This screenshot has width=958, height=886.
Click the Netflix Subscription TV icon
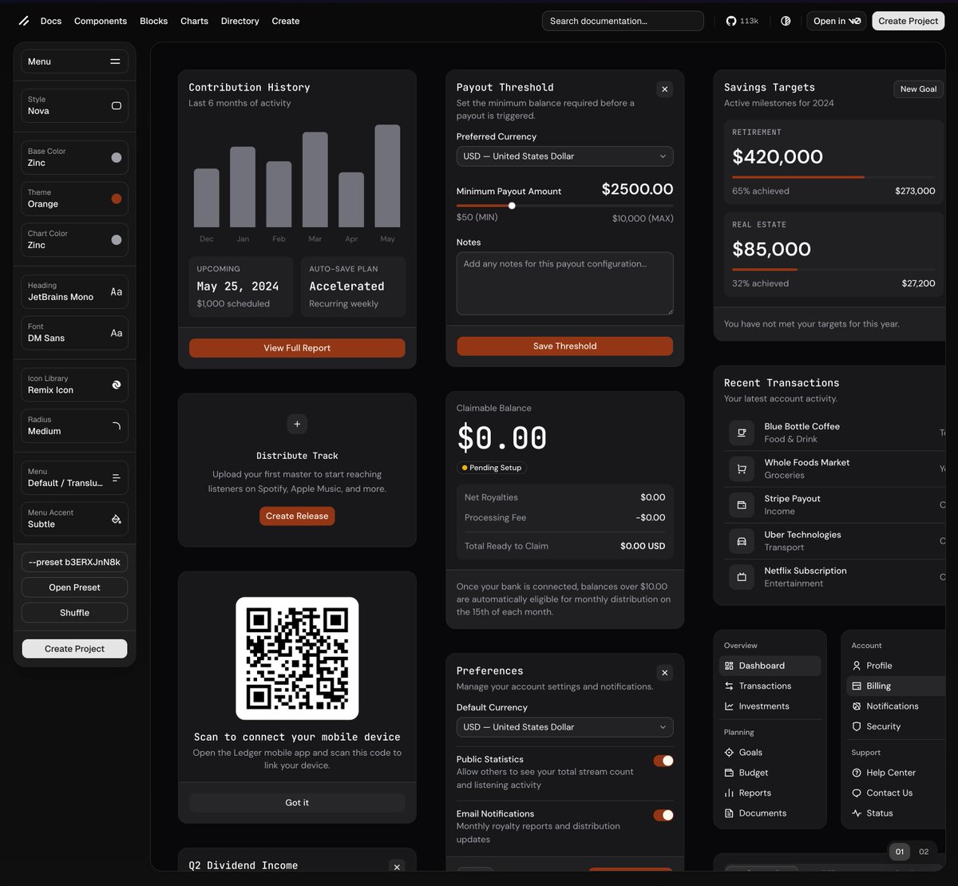coord(742,577)
